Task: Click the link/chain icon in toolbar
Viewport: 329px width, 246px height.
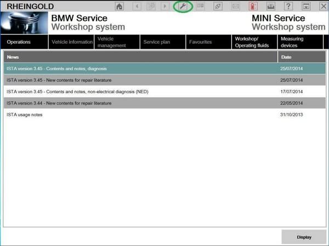Action: (x=218, y=6)
